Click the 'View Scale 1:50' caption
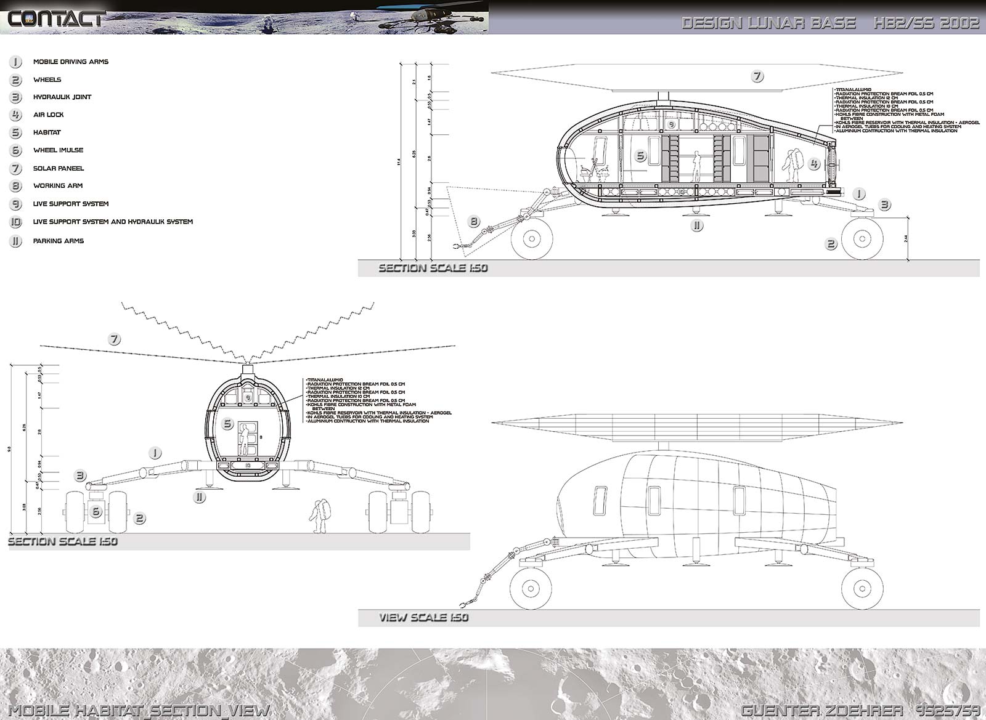This screenshot has width=986, height=720. point(424,617)
